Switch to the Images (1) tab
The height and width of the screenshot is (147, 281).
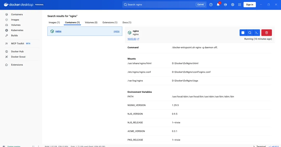click(x=54, y=22)
